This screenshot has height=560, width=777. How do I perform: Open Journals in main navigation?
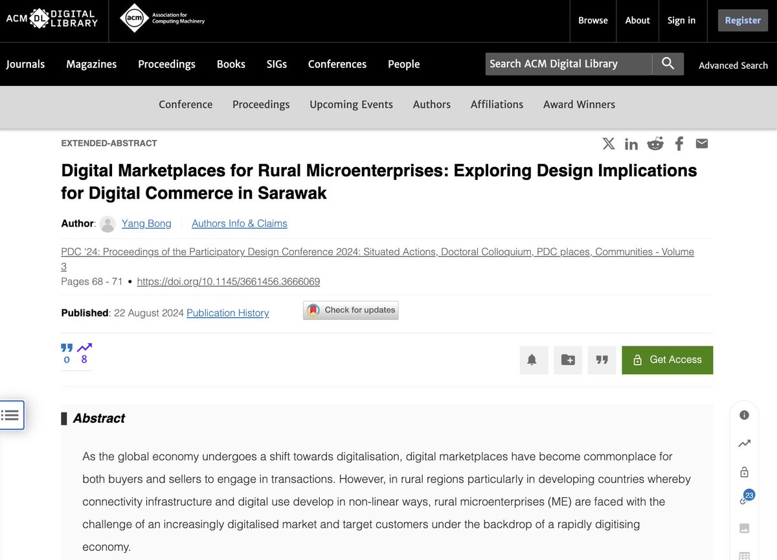[x=25, y=64]
